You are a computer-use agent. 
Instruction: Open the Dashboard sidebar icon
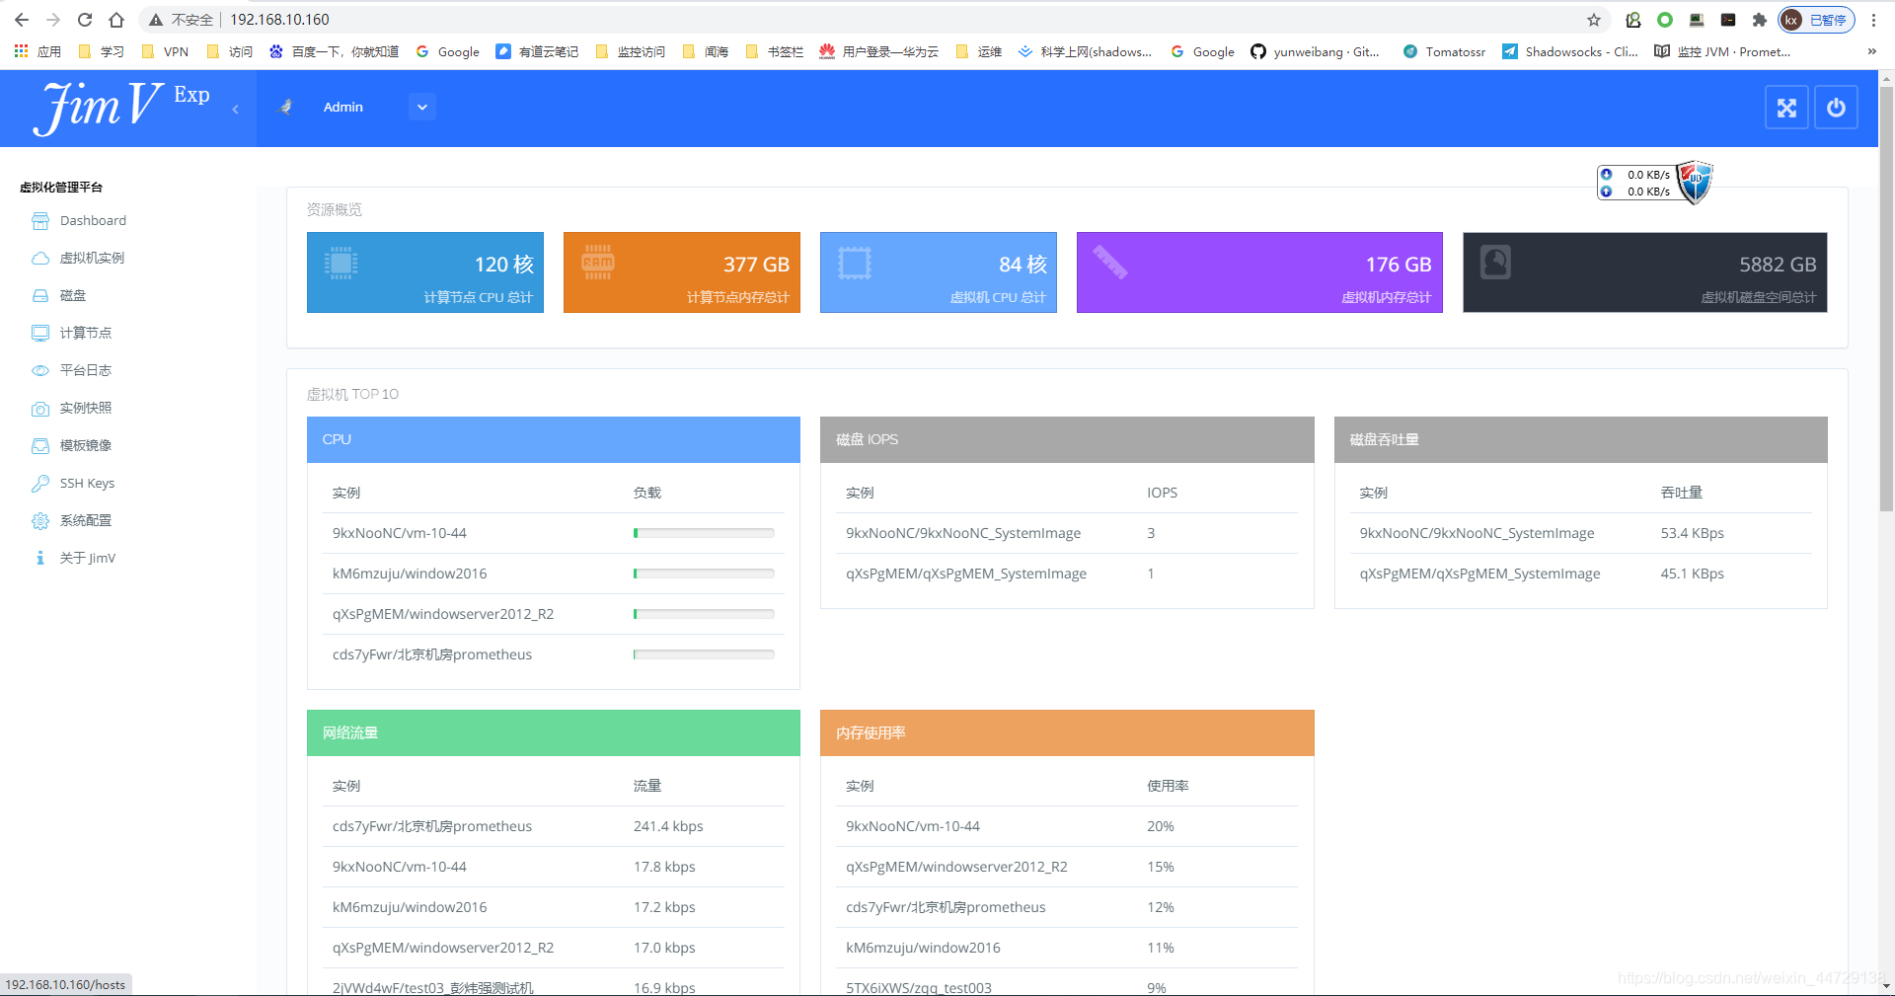(x=40, y=221)
